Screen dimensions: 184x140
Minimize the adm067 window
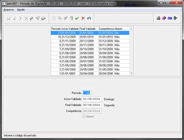[161, 2]
